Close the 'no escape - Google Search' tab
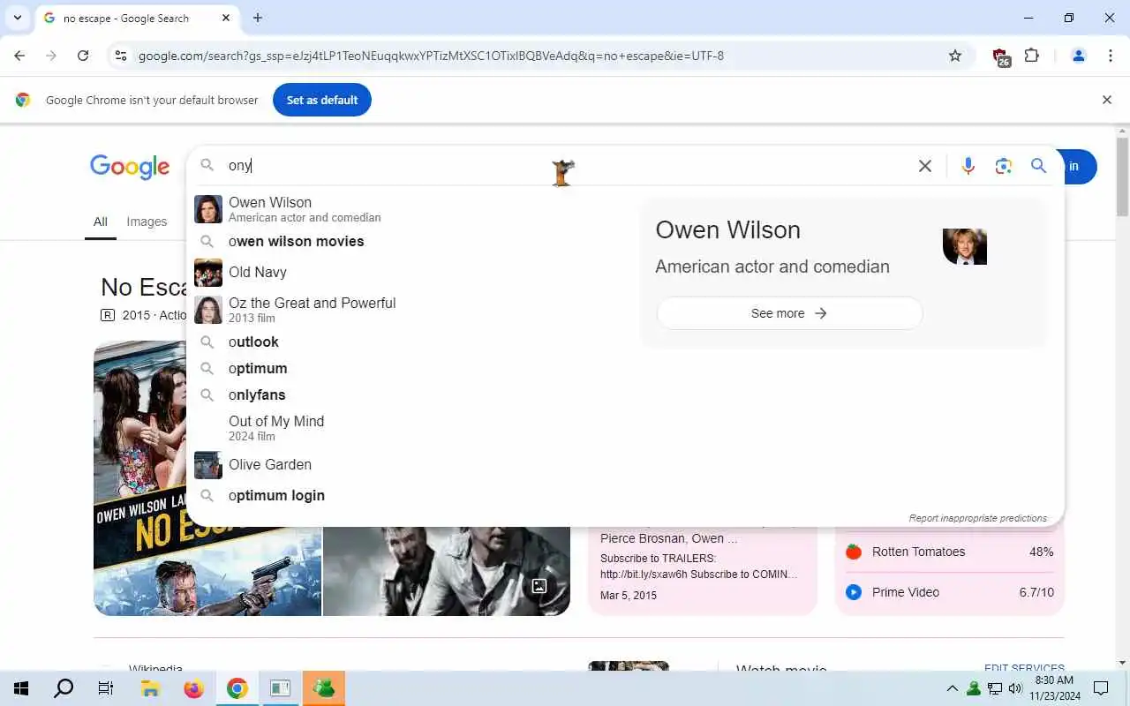This screenshot has width=1130, height=706. point(226,18)
